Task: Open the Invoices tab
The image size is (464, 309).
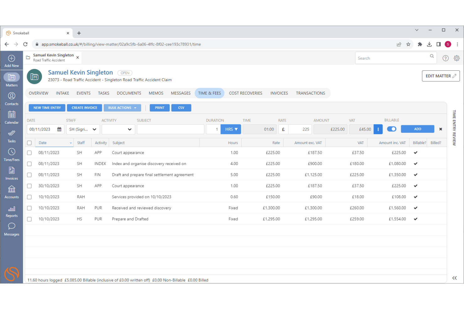Action: click(x=279, y=93)
